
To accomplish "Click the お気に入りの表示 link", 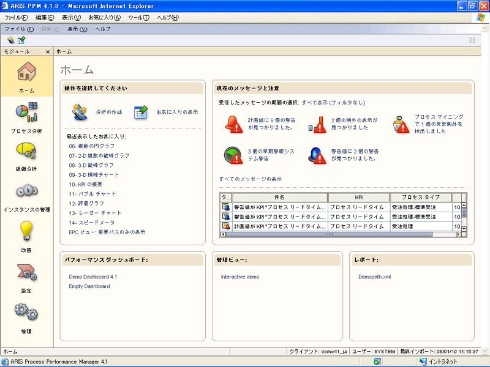I will tap(177, 112).
